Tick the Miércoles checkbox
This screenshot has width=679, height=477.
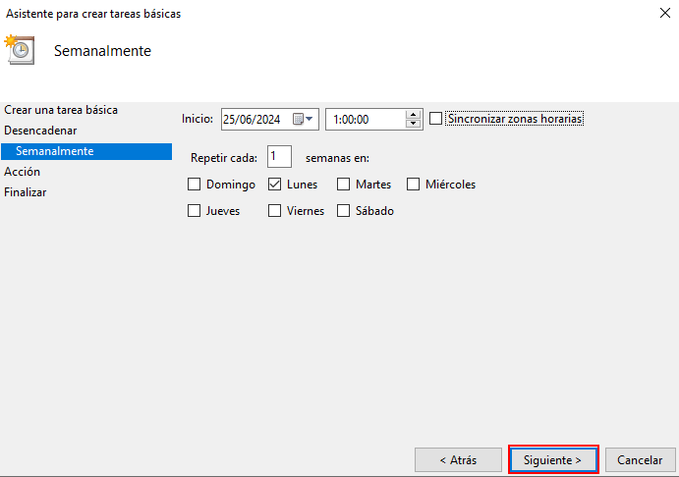click(414, 185)
